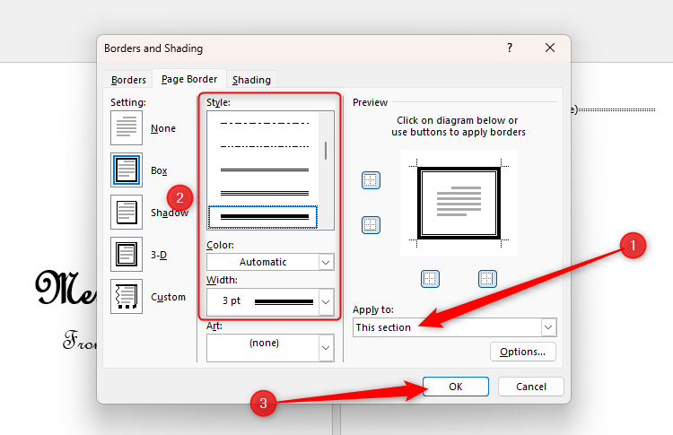The height and width of the screenshot is (435, 673).
Task: Select the None border setting icon
Action: point(127,128)
